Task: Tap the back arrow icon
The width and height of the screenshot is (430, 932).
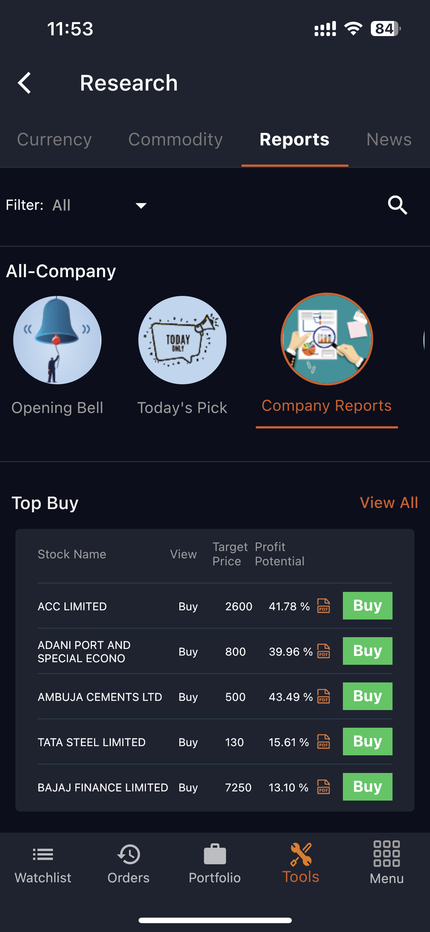Action: 25,83
